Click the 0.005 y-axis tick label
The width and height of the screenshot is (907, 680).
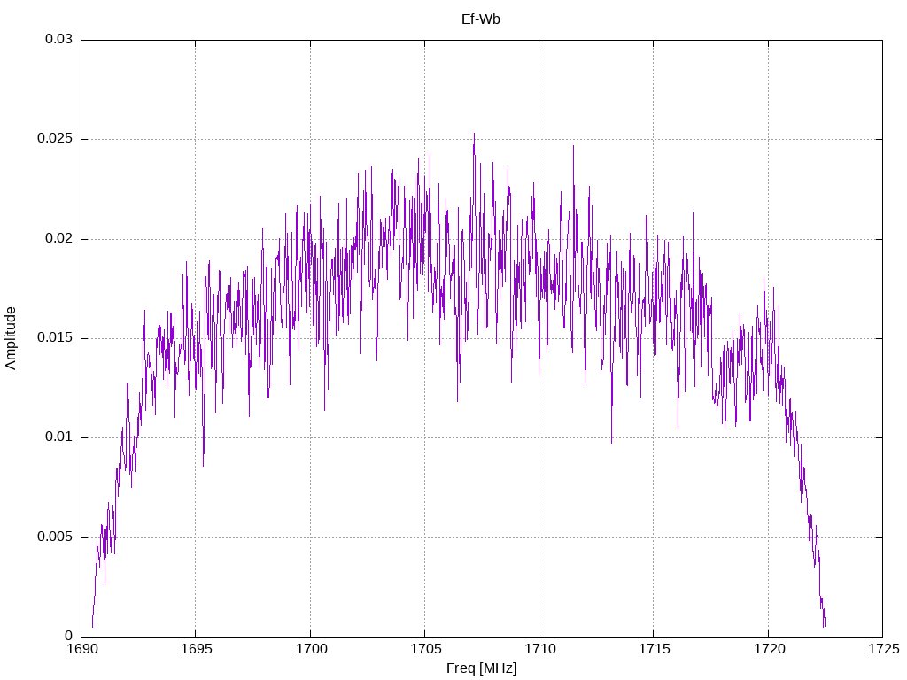(55, 537)
